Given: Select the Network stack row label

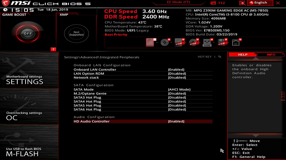Looking at the screenshot, I should click(86, 77).
